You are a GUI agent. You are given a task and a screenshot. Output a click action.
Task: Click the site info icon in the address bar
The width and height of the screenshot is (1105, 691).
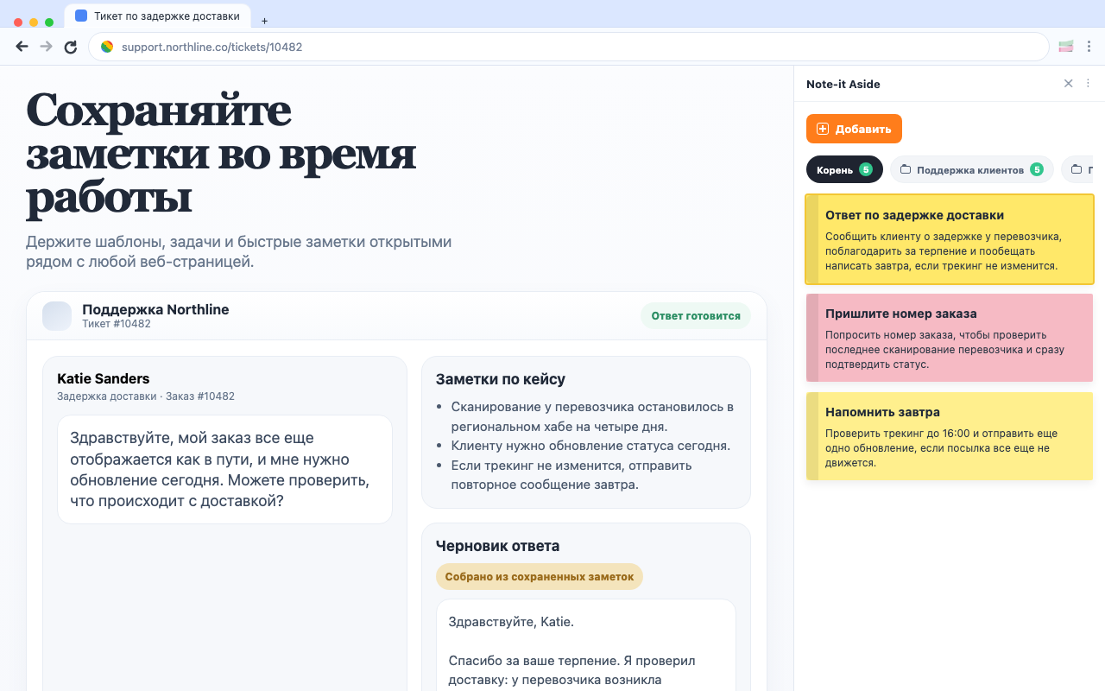pyautogui.click(x=106, y=47)
